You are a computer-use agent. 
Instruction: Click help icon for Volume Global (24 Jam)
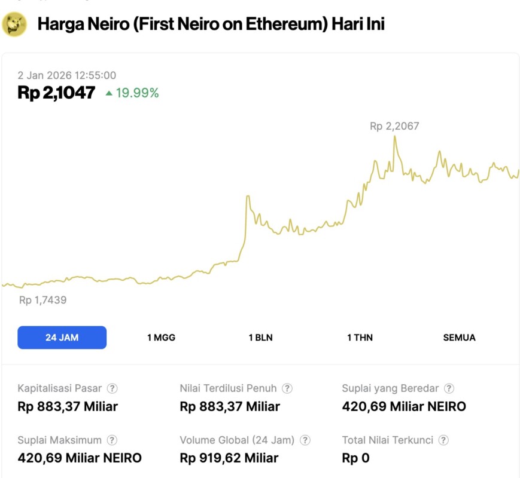click(305, 440)
